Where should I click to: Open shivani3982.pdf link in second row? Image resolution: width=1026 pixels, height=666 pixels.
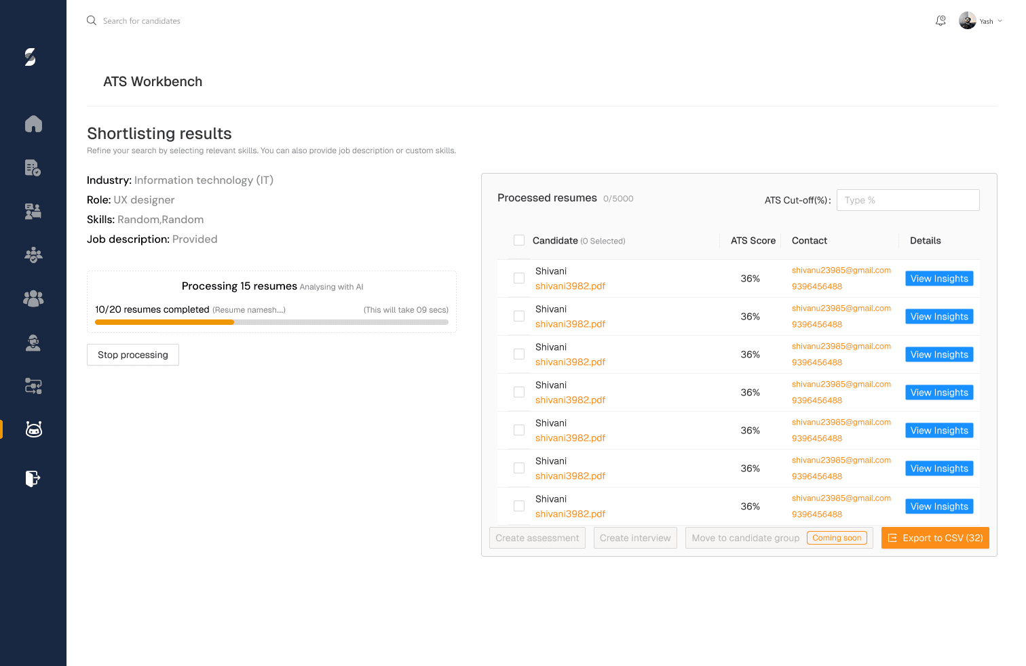point(570,324)
